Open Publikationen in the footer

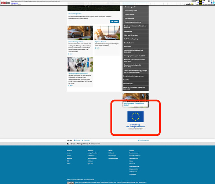coord(91,156)
